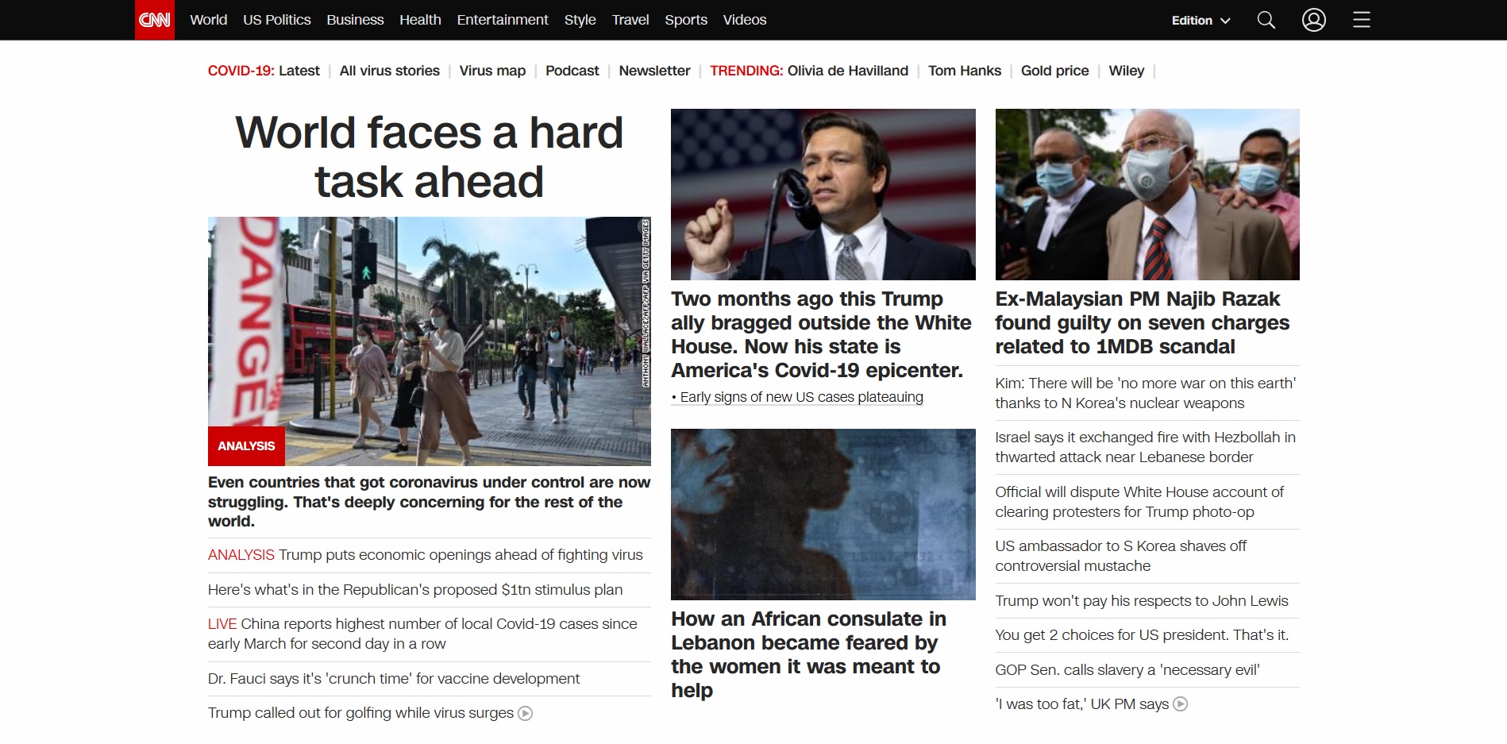Go to the Business section
The image size is (1507, 744).
coord(355,20)
